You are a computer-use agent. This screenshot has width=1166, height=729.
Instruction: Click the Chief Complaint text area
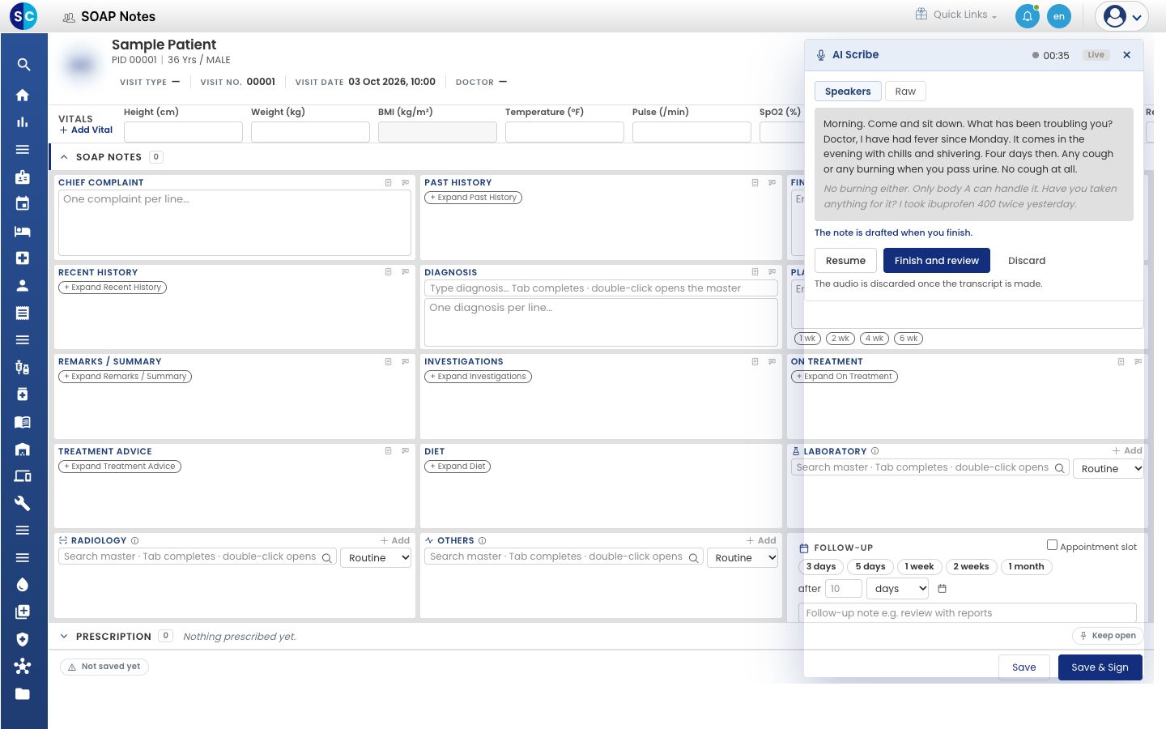pos(235,223)
